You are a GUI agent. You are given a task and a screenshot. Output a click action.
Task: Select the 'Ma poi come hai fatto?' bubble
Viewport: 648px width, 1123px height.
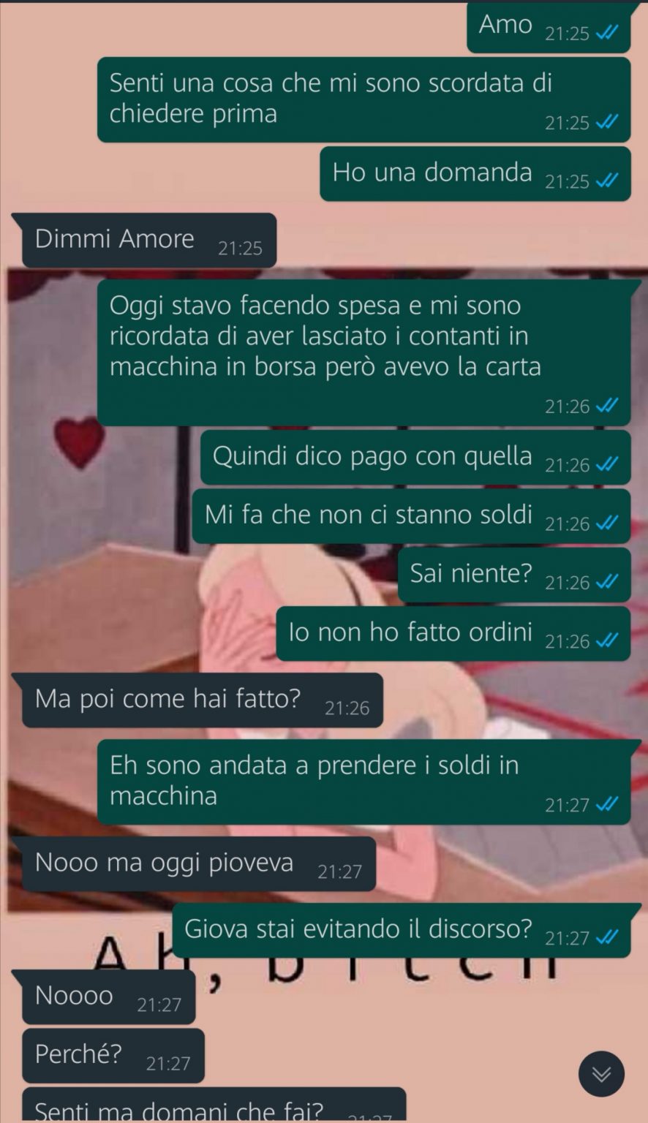pyautogui.click(x=203, y=700)
